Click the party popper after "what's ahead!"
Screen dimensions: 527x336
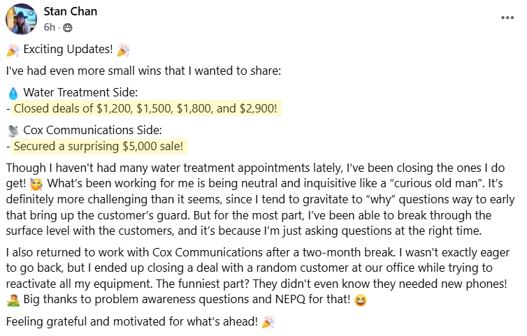coord(268,322)
